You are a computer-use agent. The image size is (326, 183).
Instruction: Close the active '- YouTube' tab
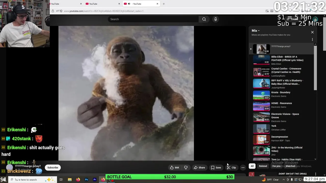point(157,4)
